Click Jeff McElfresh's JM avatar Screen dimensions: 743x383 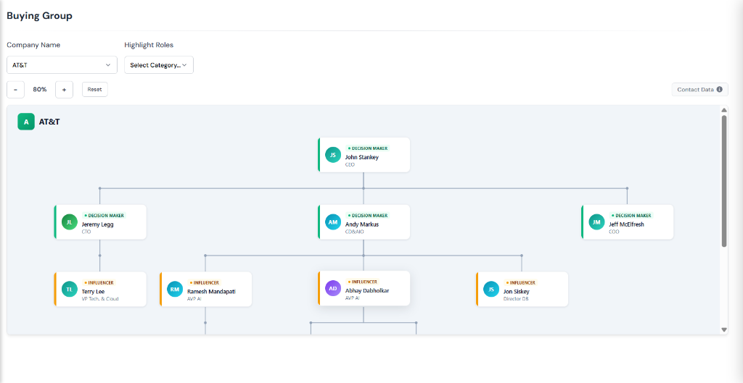point(596,222)
